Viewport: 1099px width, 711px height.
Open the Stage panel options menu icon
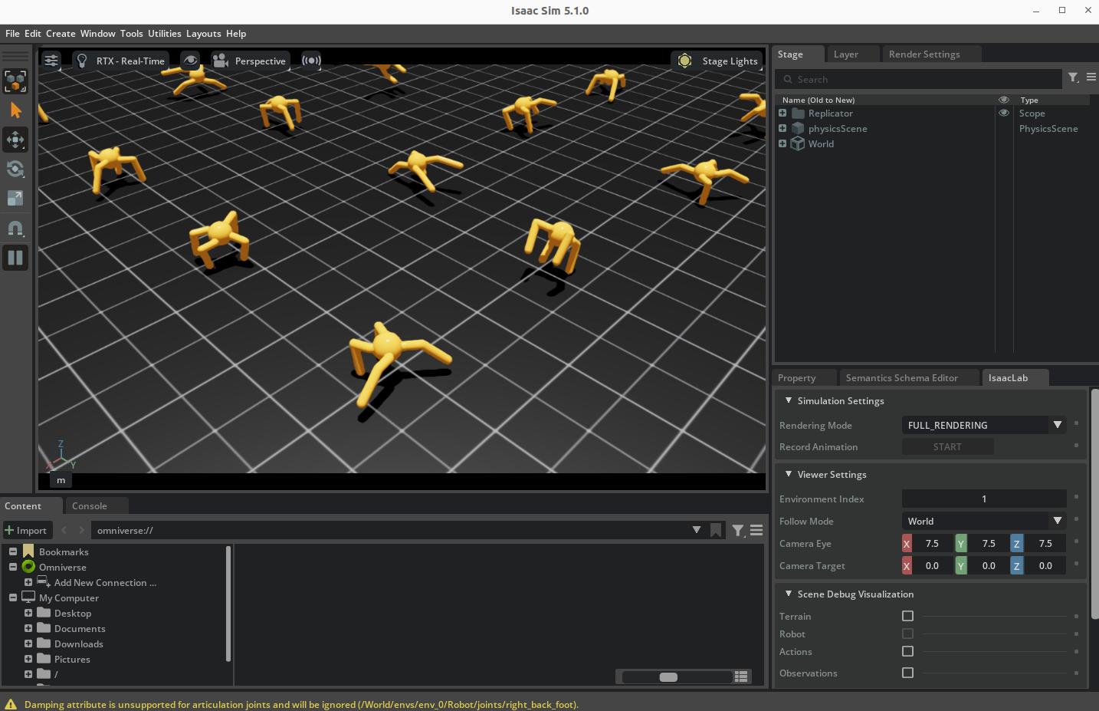[x=1091, y=77]
